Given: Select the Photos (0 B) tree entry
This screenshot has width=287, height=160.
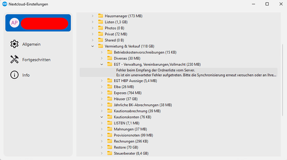Looking at the screenshot, I should (x=114, y=28).
